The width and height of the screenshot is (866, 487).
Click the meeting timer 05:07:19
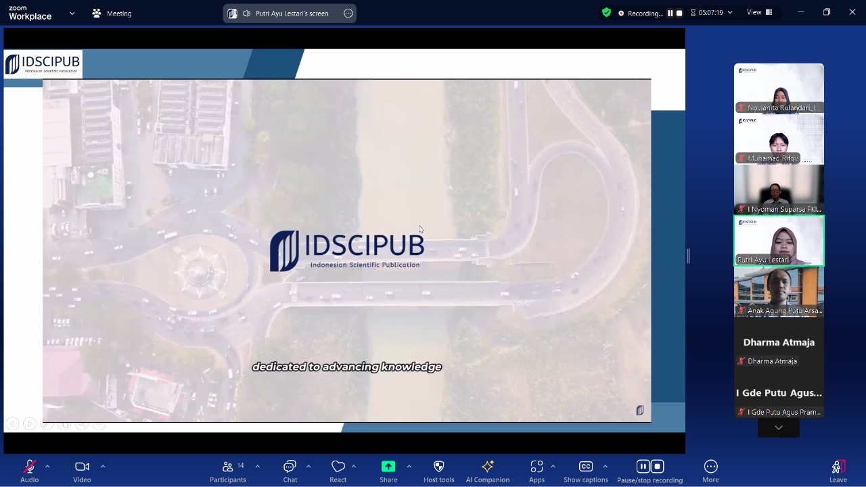[x=710, y=13]
